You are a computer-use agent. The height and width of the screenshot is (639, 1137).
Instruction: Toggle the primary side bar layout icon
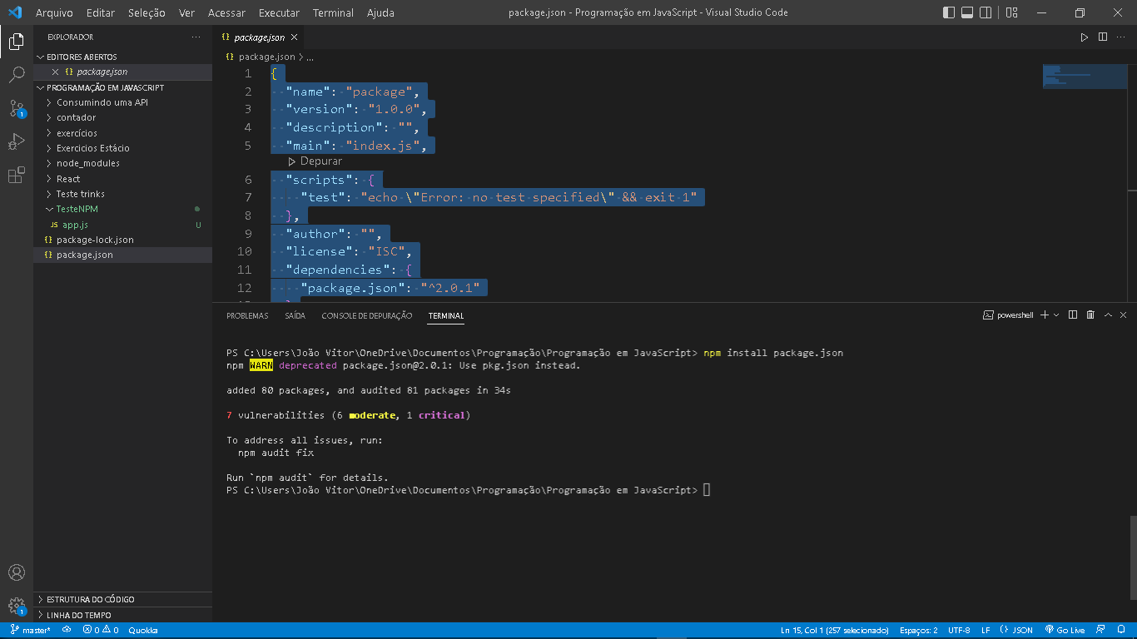949,12
